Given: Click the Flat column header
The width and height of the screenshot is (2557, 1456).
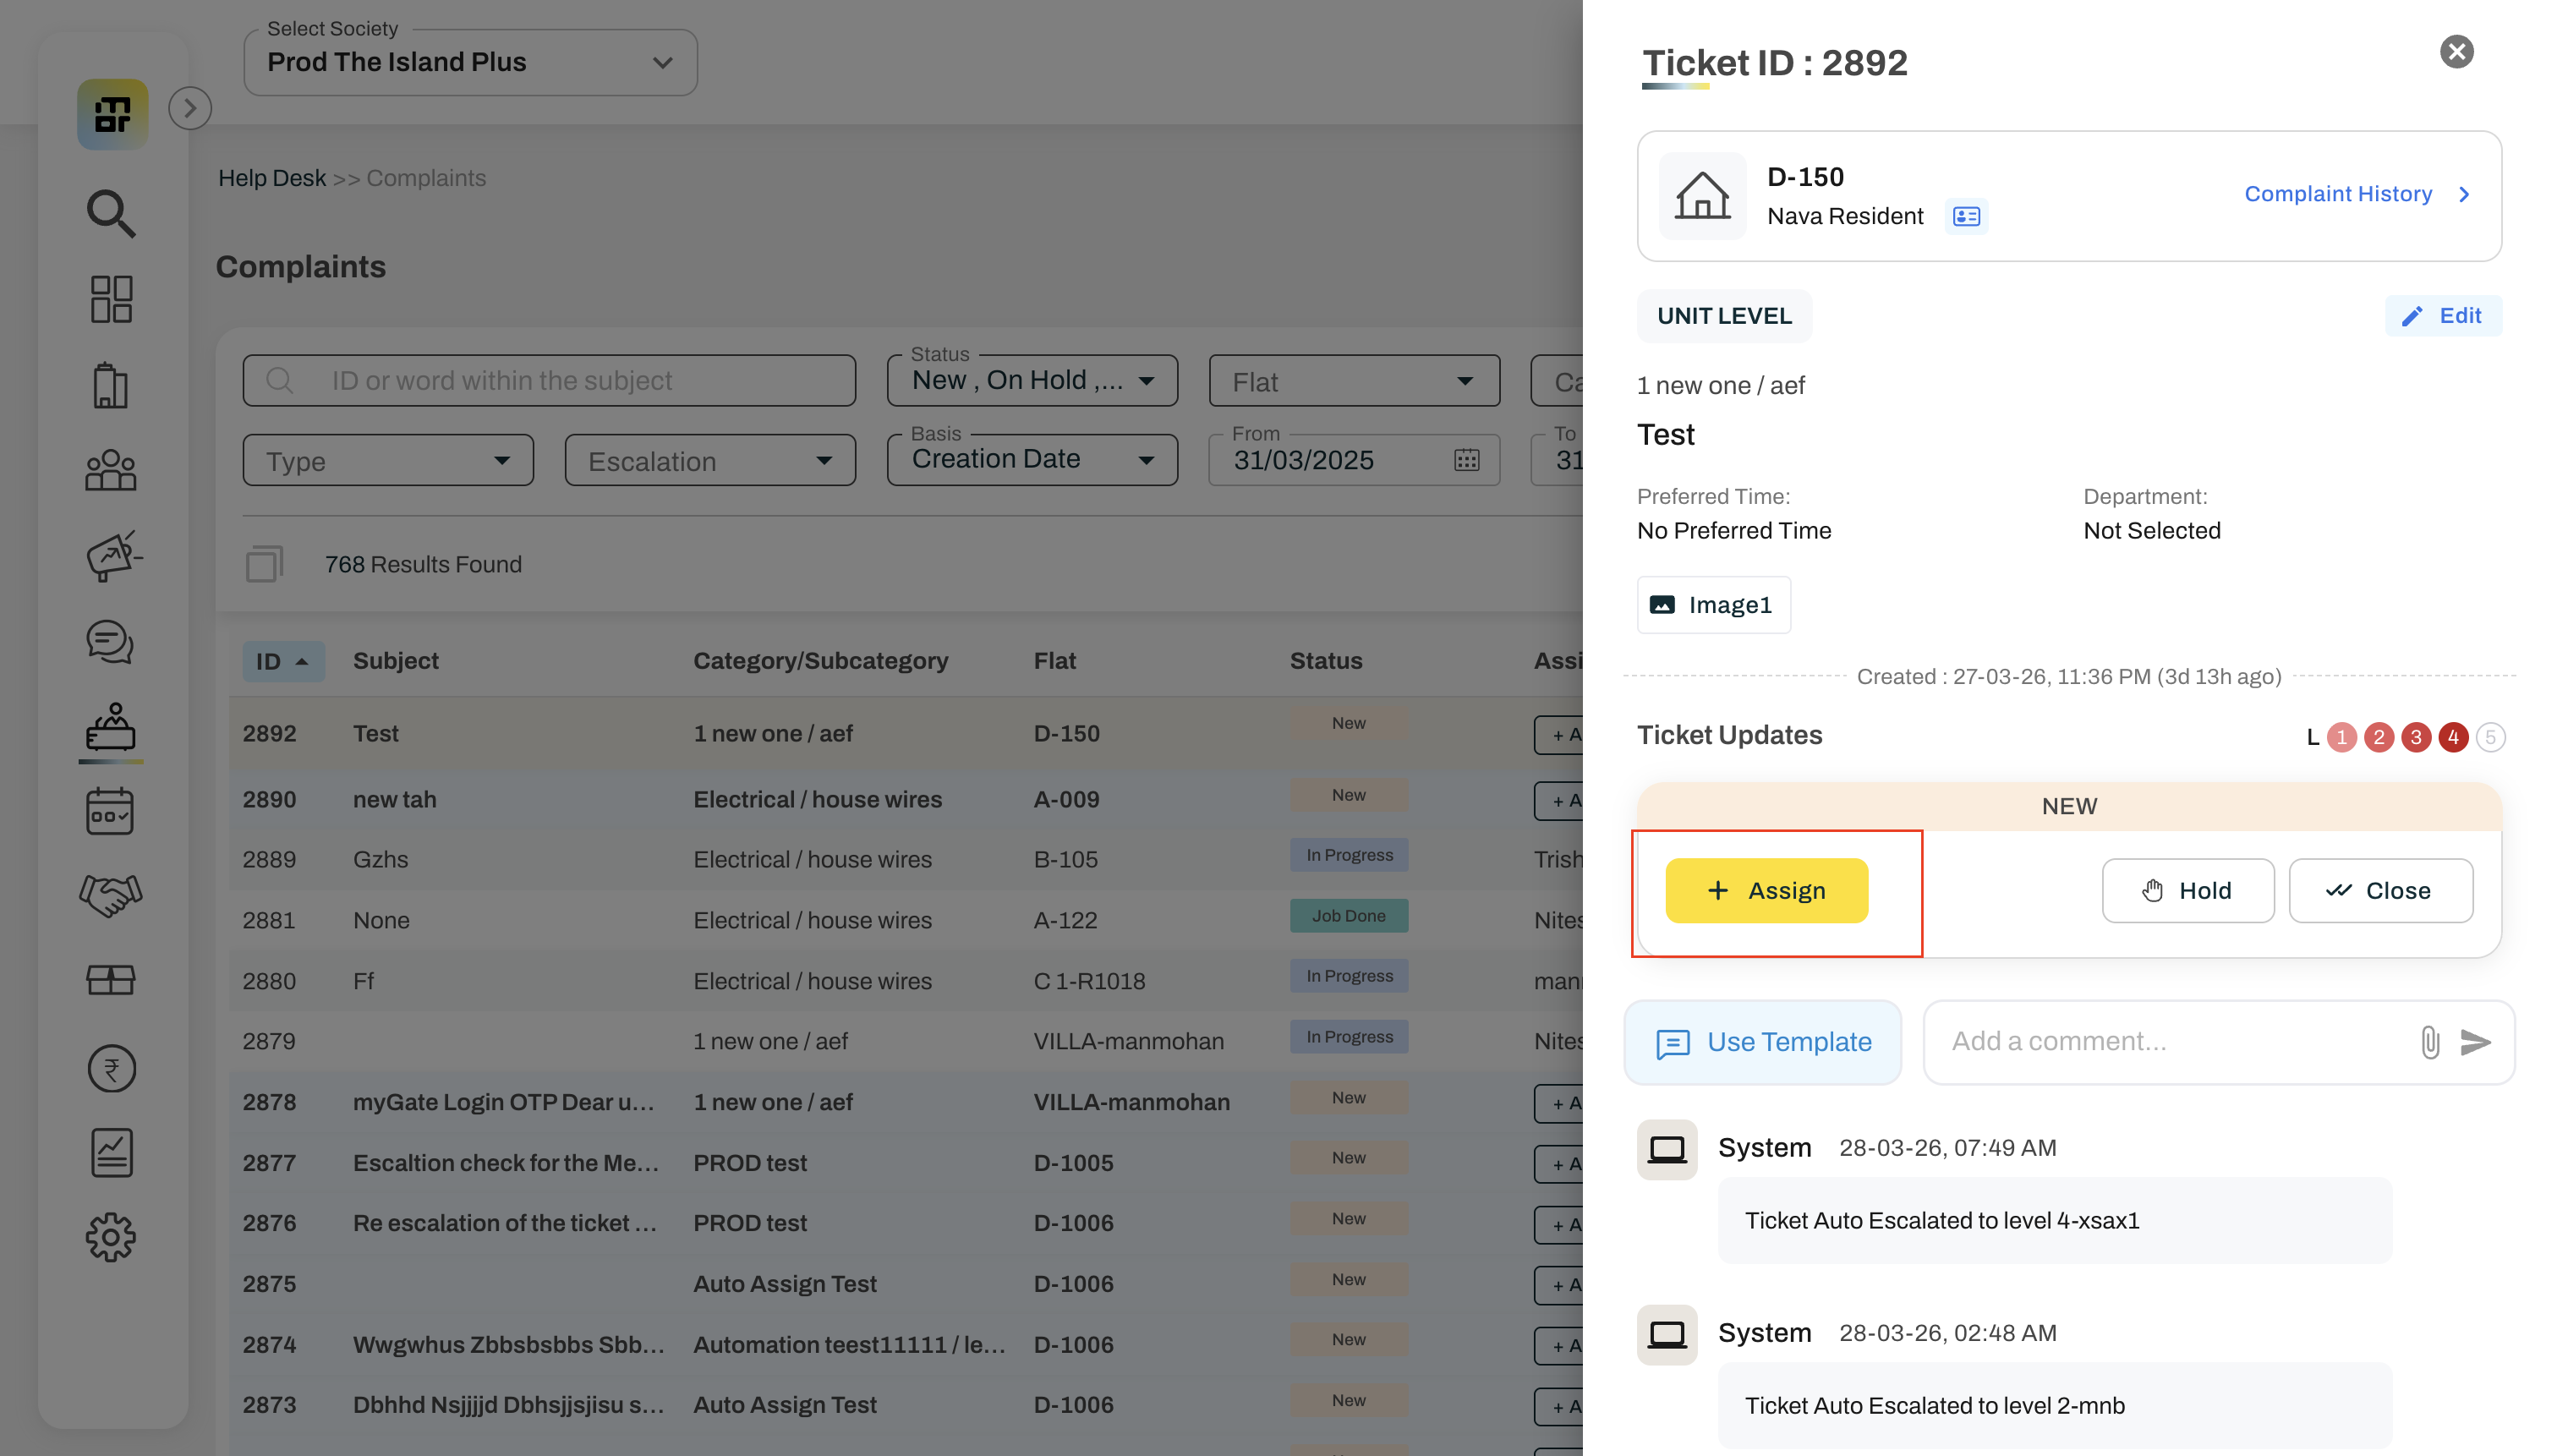Looking at the screenshot, I should [x=1054, y=661].
